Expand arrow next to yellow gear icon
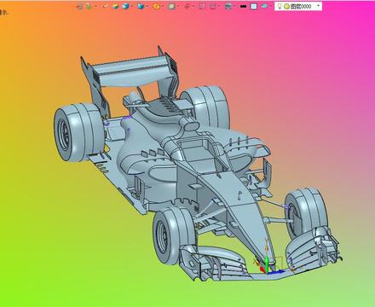The height and width of the screenshot is (307, 375). coord(163,6)
